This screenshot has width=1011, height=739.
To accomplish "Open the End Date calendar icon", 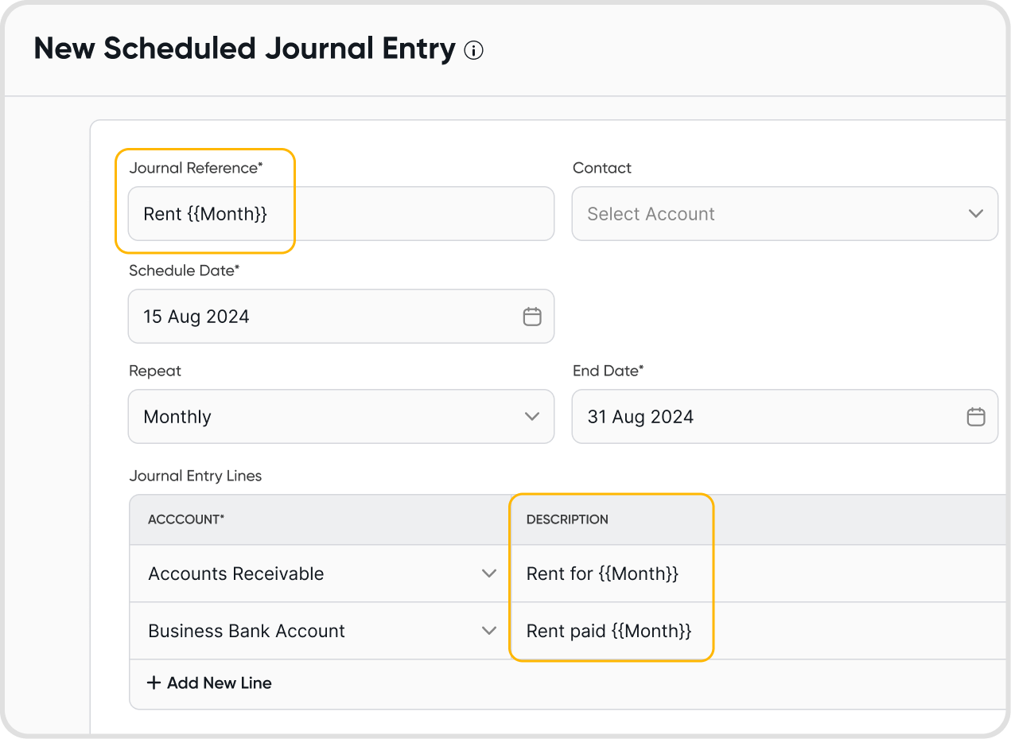I will tap(976, 417).
